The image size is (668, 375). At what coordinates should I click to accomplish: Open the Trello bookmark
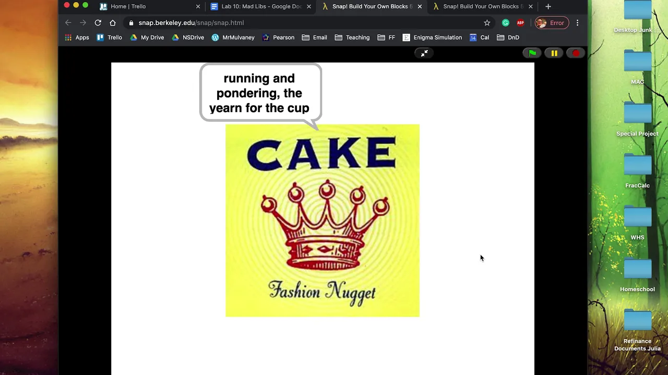109,37
